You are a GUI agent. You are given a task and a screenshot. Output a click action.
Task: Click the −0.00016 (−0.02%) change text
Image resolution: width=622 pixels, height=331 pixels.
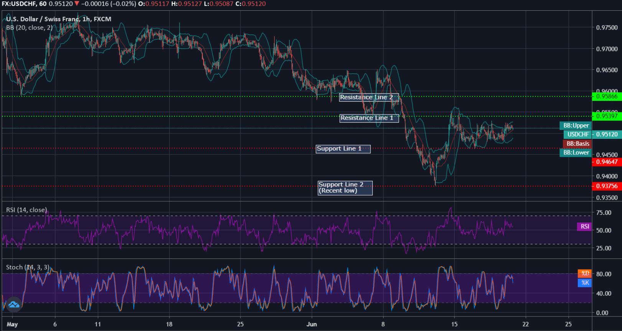click(109, 4)
